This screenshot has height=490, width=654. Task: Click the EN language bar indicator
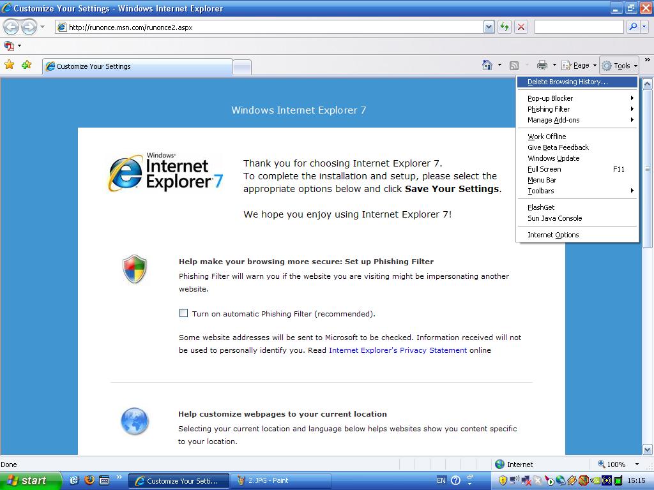tap(441, 480)
